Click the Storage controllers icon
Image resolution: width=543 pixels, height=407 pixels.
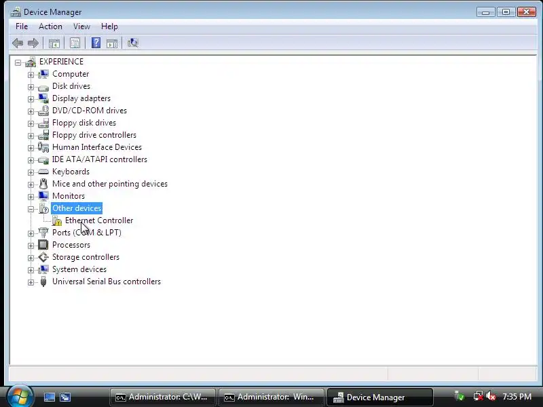[43, 257]
